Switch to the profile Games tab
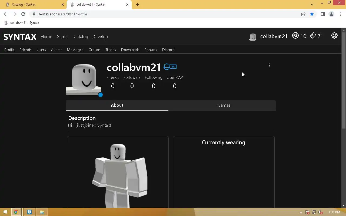This screenshot has height=216, width=346. coord(224,105)
